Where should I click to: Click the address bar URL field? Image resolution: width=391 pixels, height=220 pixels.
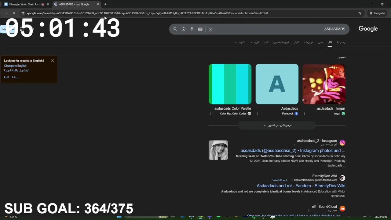(189, 13)
